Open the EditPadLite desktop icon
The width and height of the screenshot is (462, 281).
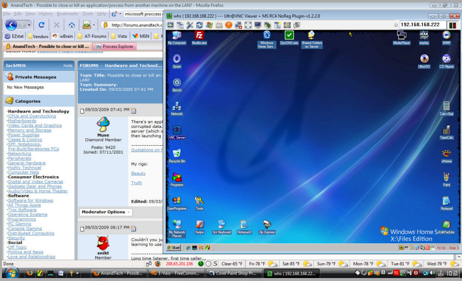point(446,227)
